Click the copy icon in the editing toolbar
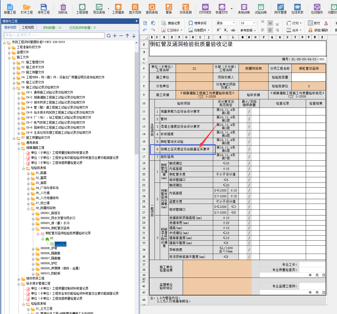337x314 pixels. pos(145,23)
